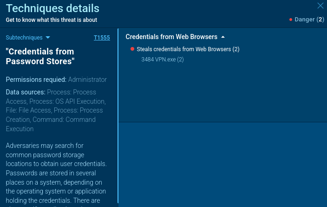Viewport: 327px width, 207px height.
Task: Open the T1555 technique link
Action: click(102, 37)
